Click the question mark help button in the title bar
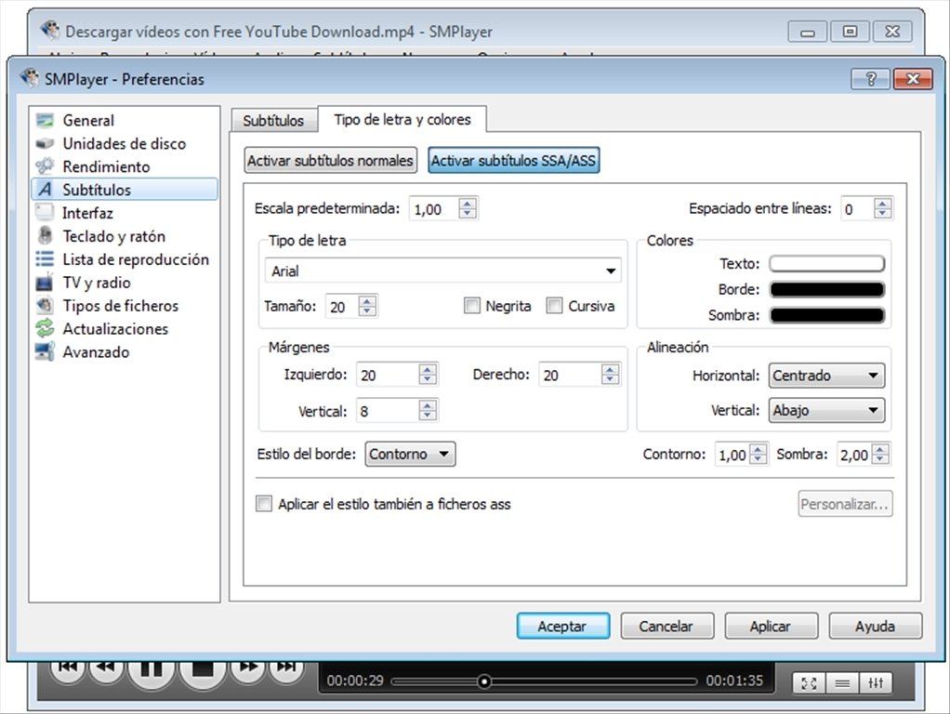 click(x=870, y=79)
